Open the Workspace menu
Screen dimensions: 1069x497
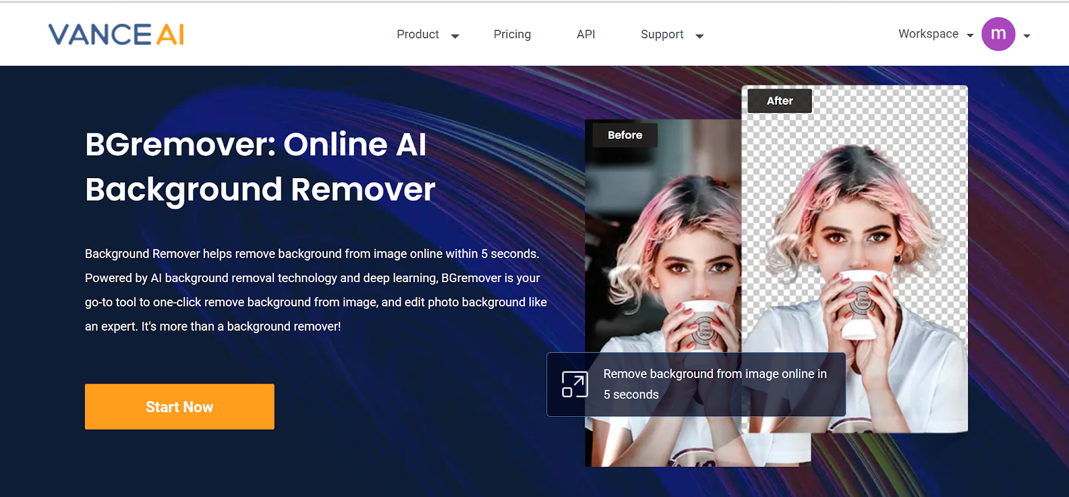click(x=928, y=34)
